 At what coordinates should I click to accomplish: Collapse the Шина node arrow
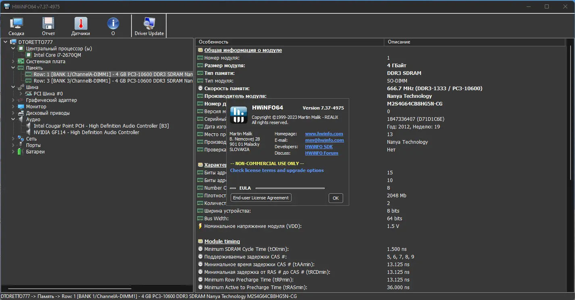pyautogui.click(x=13, y=87)
